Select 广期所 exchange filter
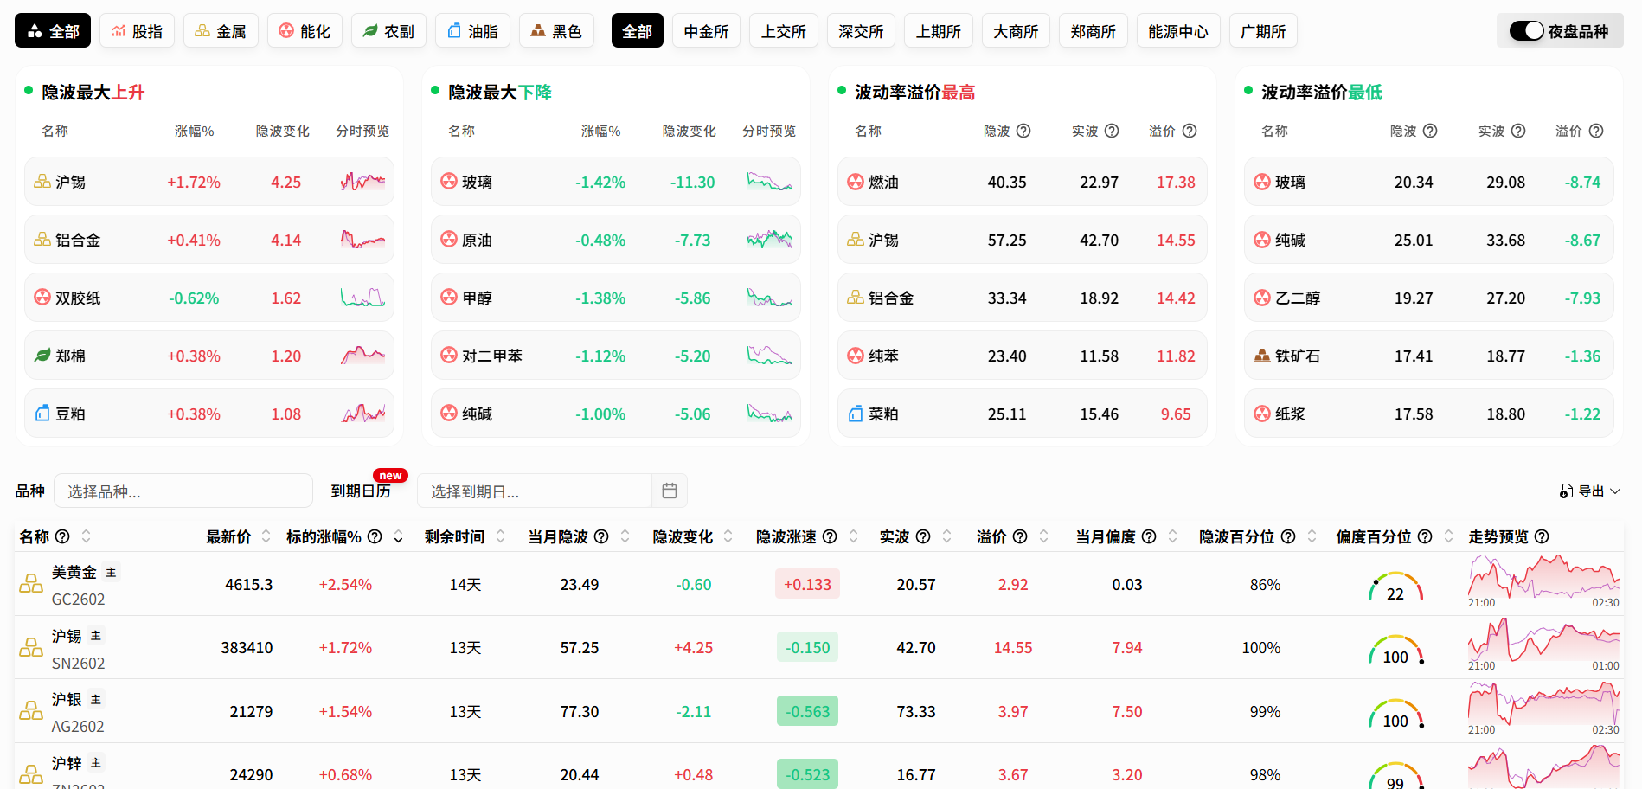Image resolution: width=1642 pixels, height=789 pixels. [x=1263, y=31]
